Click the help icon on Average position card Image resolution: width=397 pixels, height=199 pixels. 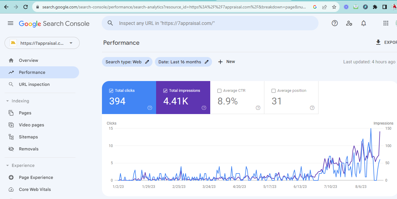click(312, 108)
